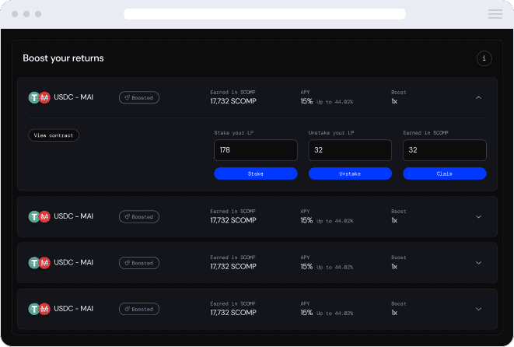
Task: Click the MAI token icon in fourth row
Action: click(44, 309)
